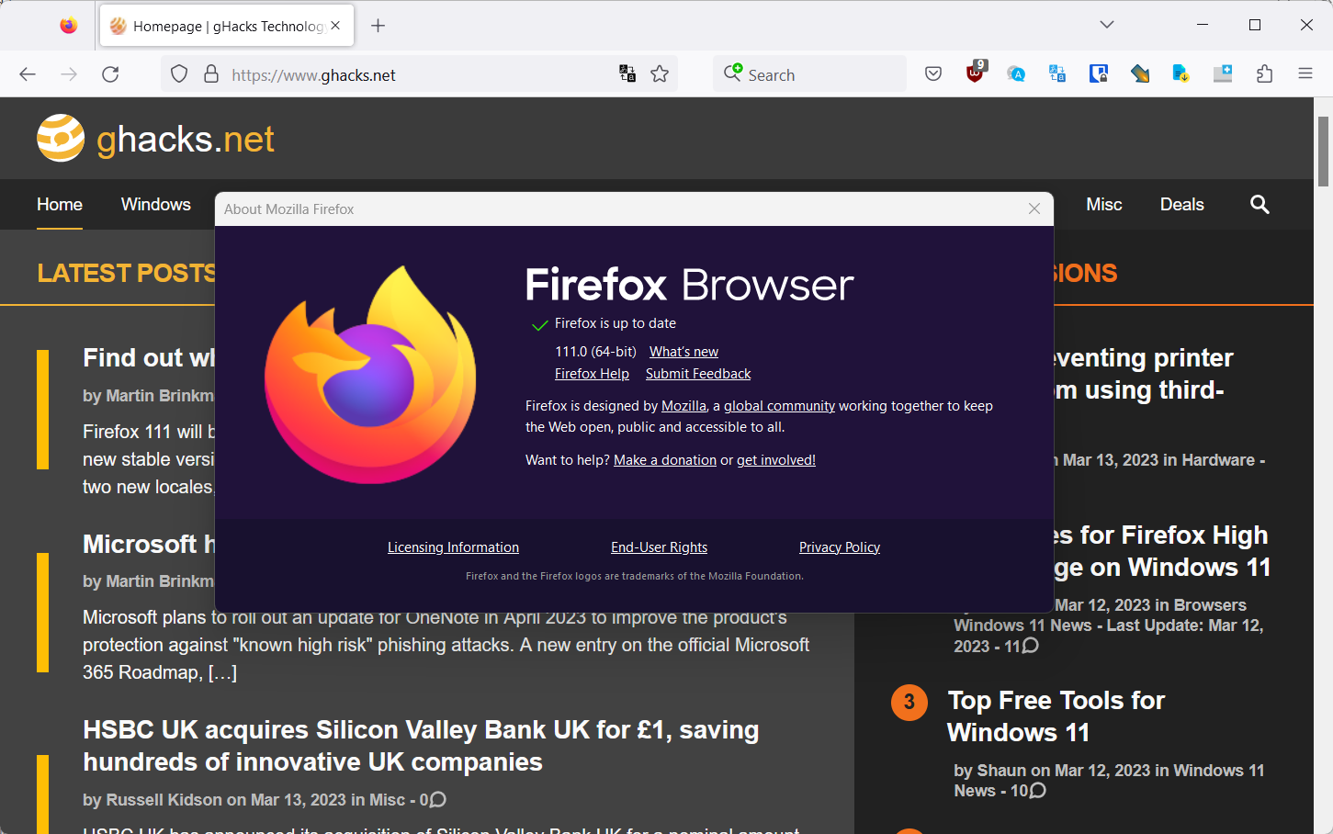Open the Submit Feedback link

(x=698, y=374)
